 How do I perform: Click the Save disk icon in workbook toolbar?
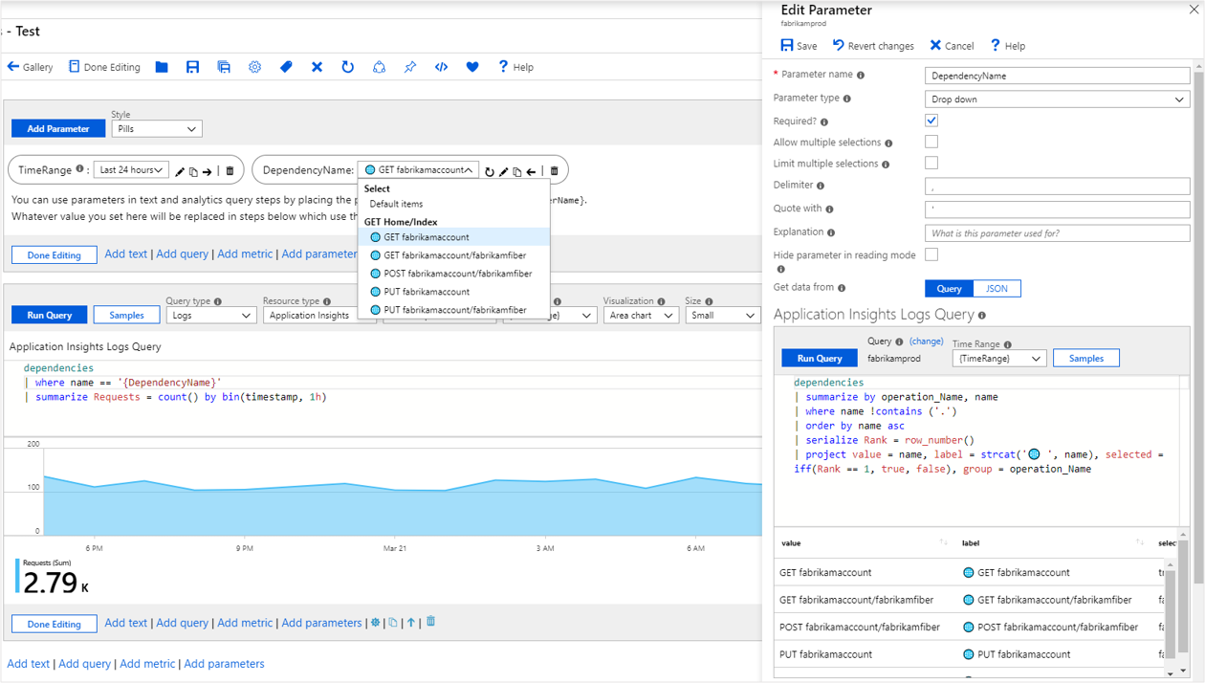(192, 67)
